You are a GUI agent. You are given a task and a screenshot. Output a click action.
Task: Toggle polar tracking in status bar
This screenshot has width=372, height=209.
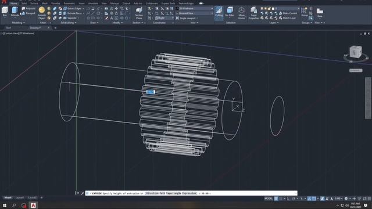294,199
